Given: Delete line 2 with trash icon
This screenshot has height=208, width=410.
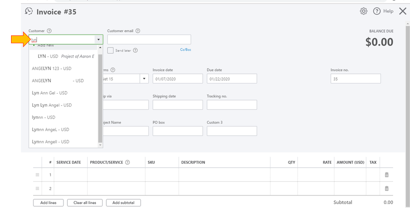Looking at the screenshot, I should [387, 188].
